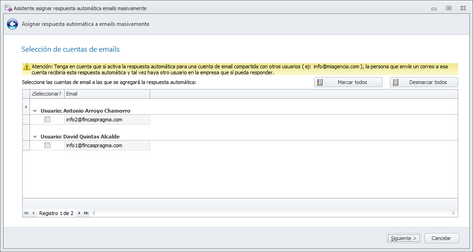Jump to last record in navigator
This screenshot has height=252, width=473.
86,213
